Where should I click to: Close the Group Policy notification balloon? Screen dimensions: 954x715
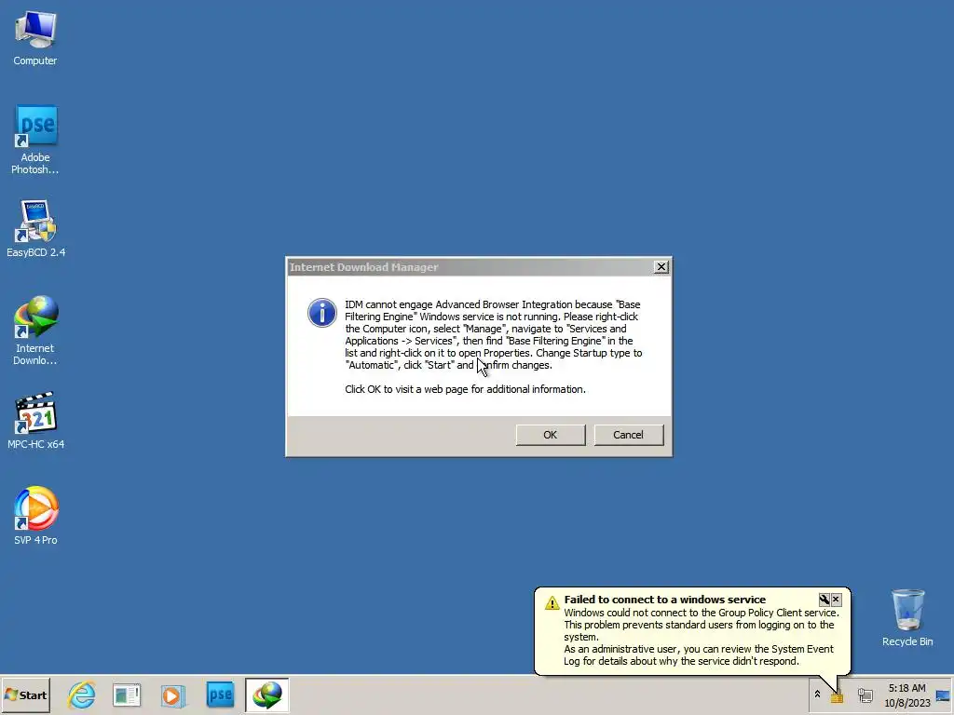pos(836,600)
